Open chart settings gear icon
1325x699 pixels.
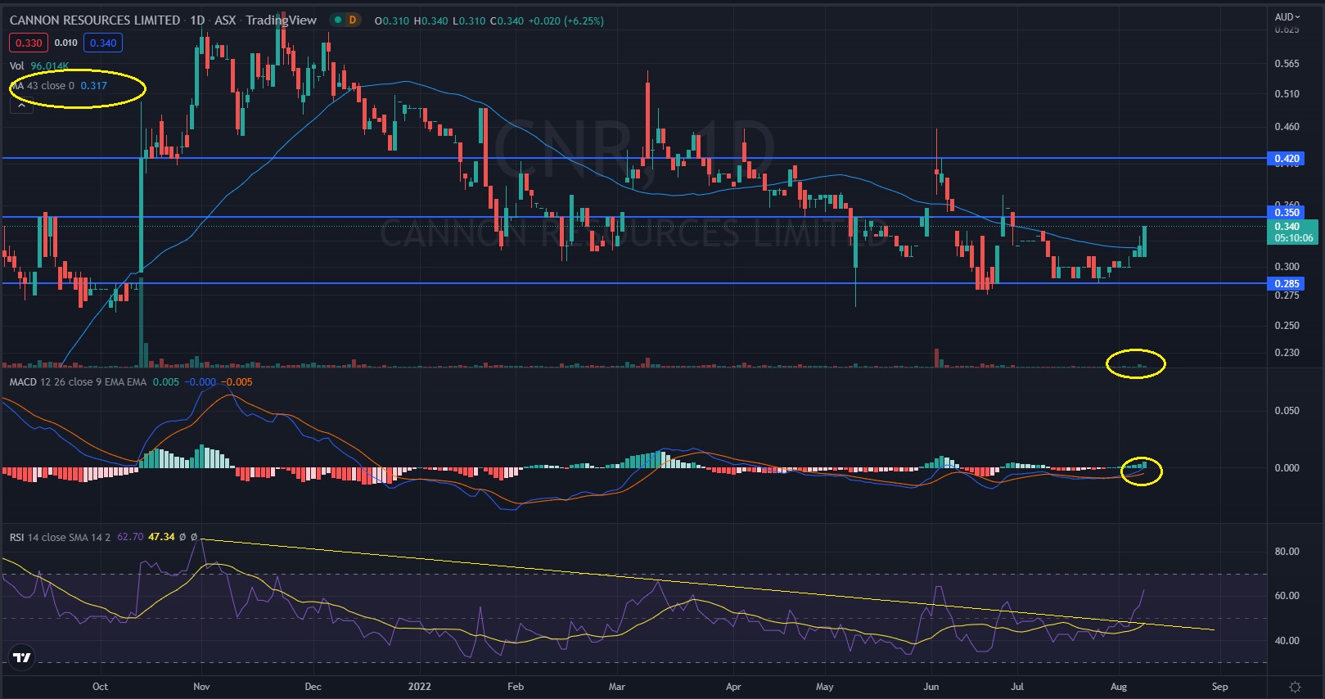pyautogui.click(x=1295, y=687)
